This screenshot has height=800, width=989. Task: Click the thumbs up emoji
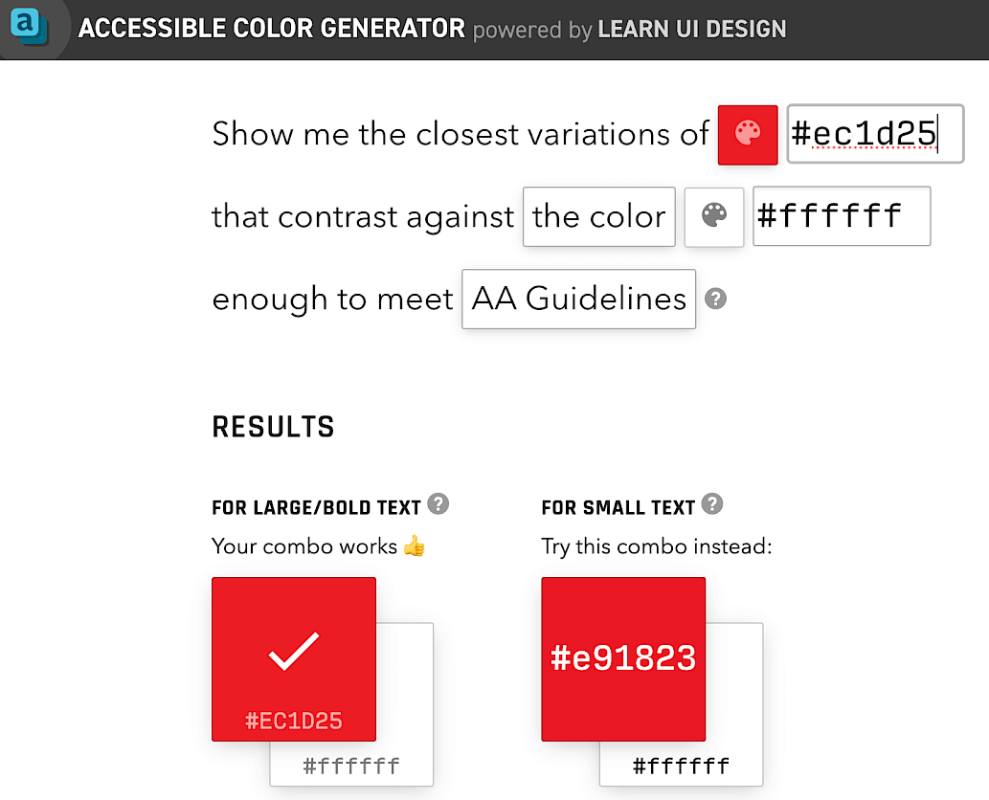click(414, 547)
